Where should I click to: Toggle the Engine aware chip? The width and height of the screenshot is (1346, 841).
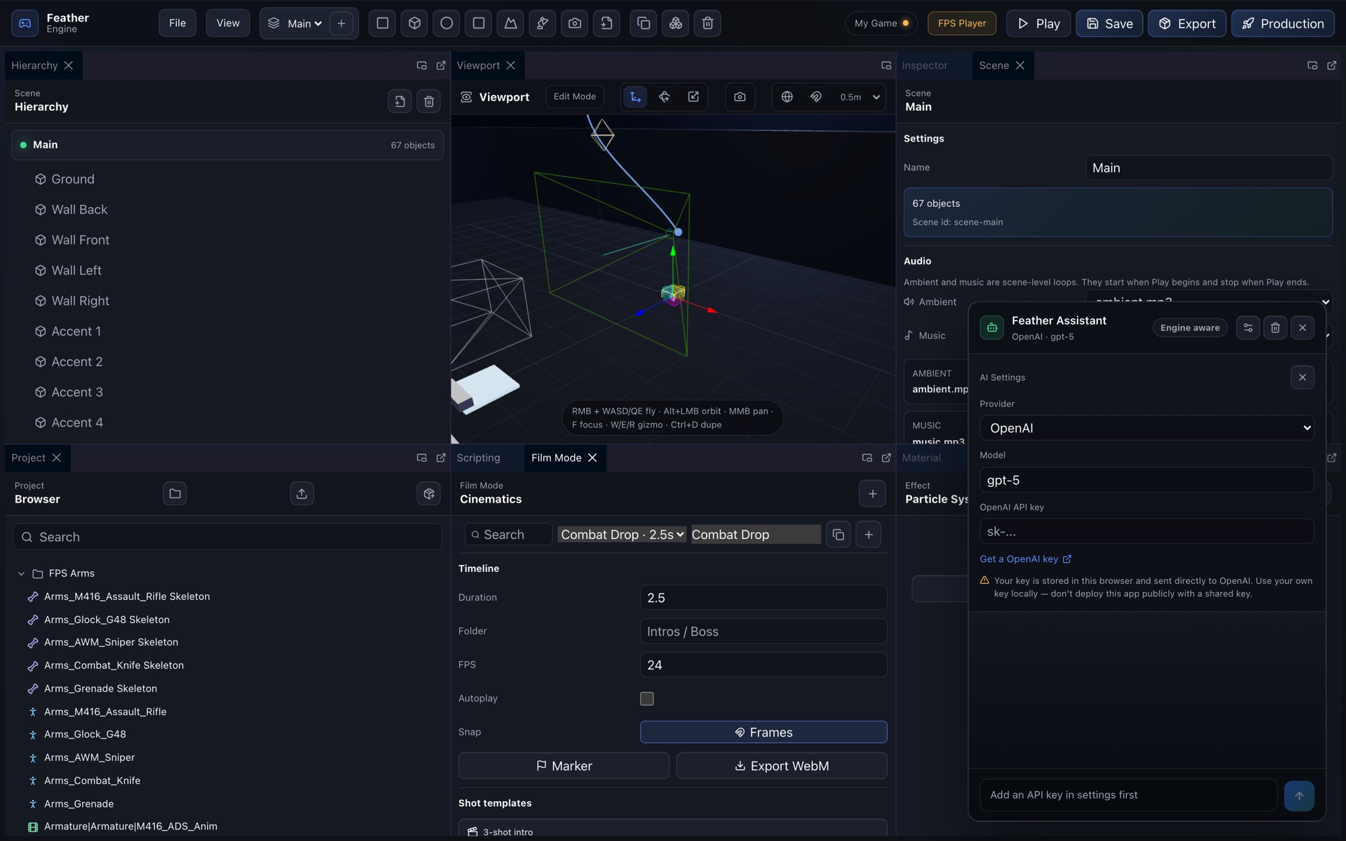tap(1190, 328)
